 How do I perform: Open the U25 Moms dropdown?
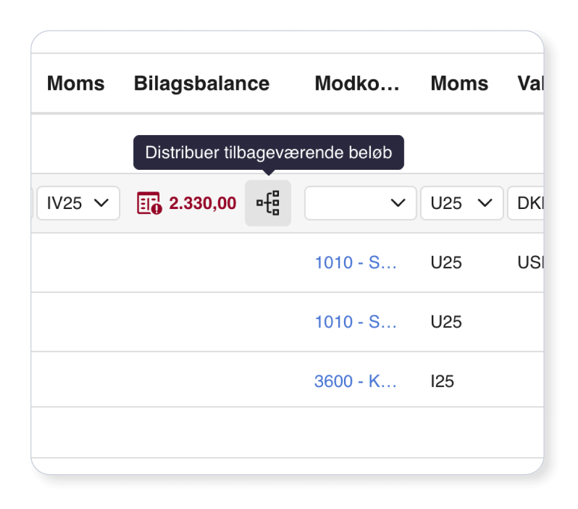coord(462,203)
